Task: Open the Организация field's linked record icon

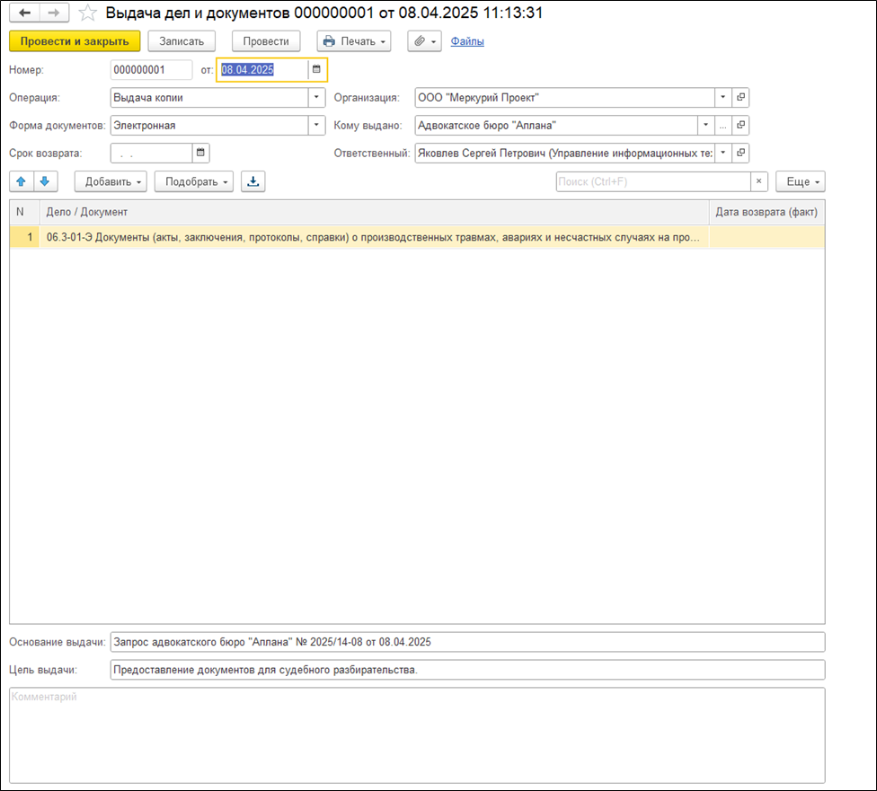Action: click(x=741, y=98)
